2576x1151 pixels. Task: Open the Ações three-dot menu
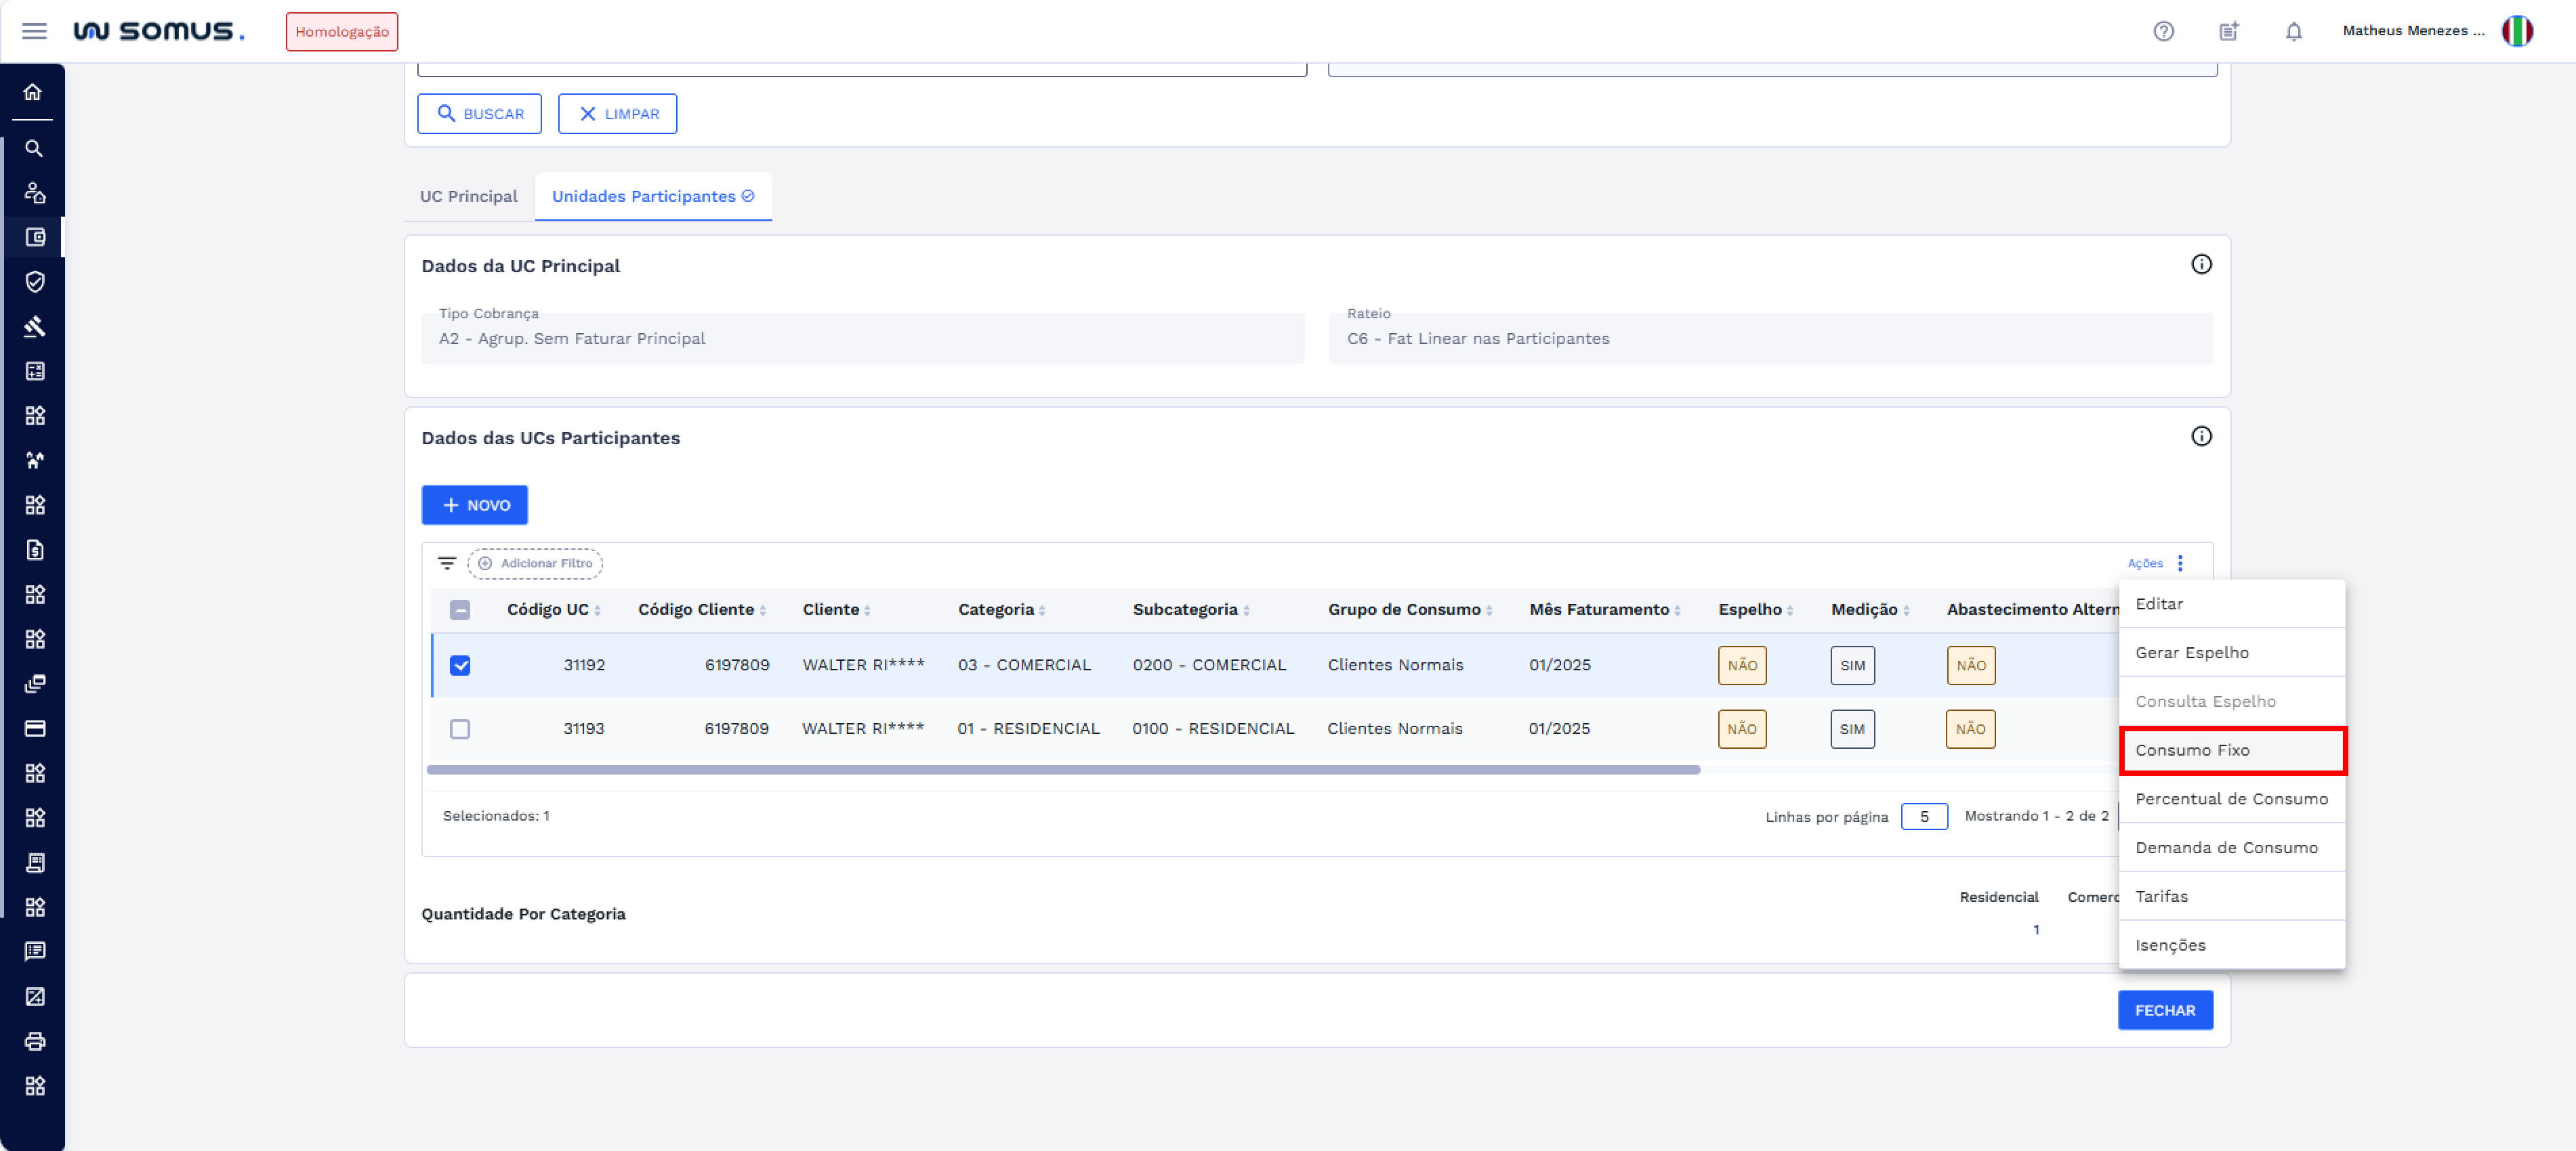point(2180,563)
